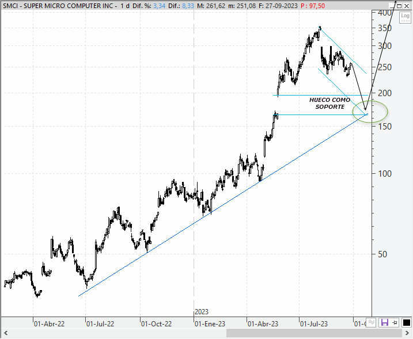Click the 50 price axis label
This screenshot has width=413, height=339.
pos(382,254)
